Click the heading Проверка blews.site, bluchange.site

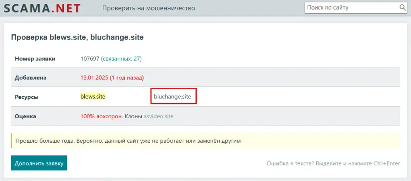[x=77, y=37]
